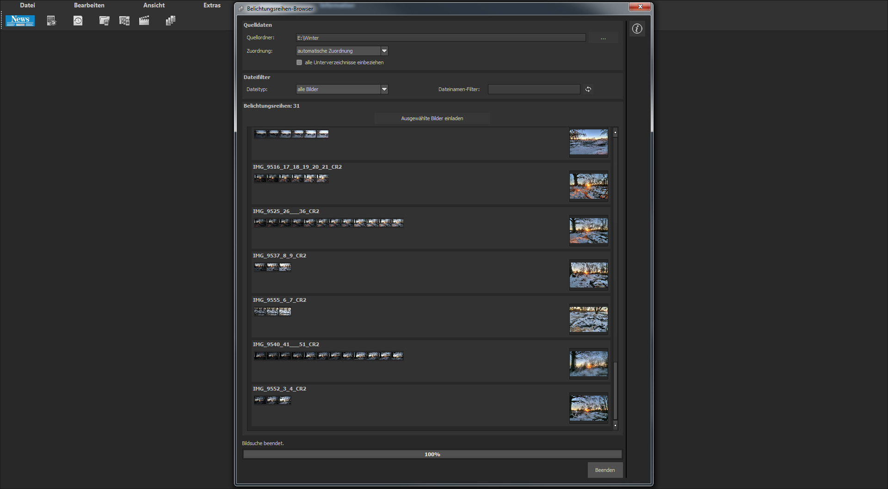Click the refresh icon beside Dateinamen-Filter
The height and width of the screenshot is (489, 888).
[588, 89]
